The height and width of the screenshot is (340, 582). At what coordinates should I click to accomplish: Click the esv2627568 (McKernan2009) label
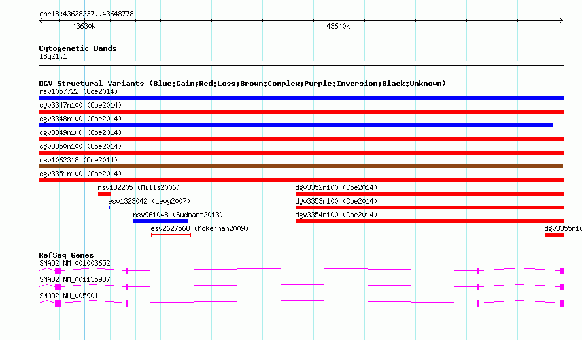pos(199,228)
